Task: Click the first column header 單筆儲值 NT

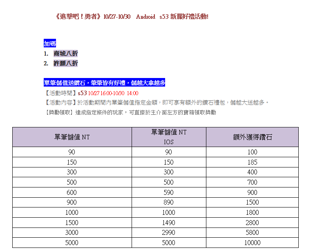Action: (x=72, y=137)
